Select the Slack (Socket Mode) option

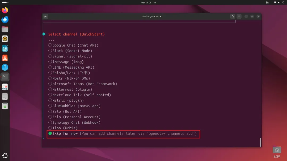(x=70, y=51)
